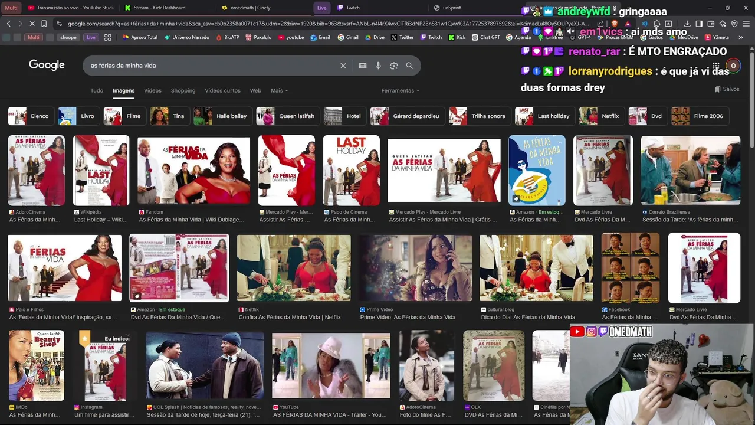Screen dimensions: 755x425
Task: Open the BioATP bookmark
Action: point(227,37)
